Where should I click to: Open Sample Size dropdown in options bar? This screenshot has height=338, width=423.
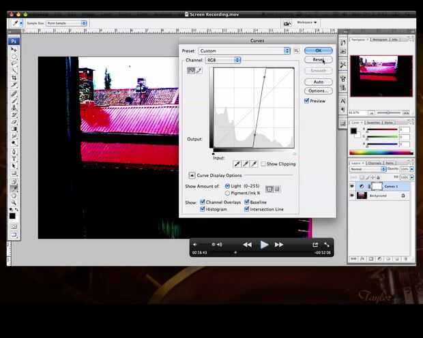coord(67,23)
